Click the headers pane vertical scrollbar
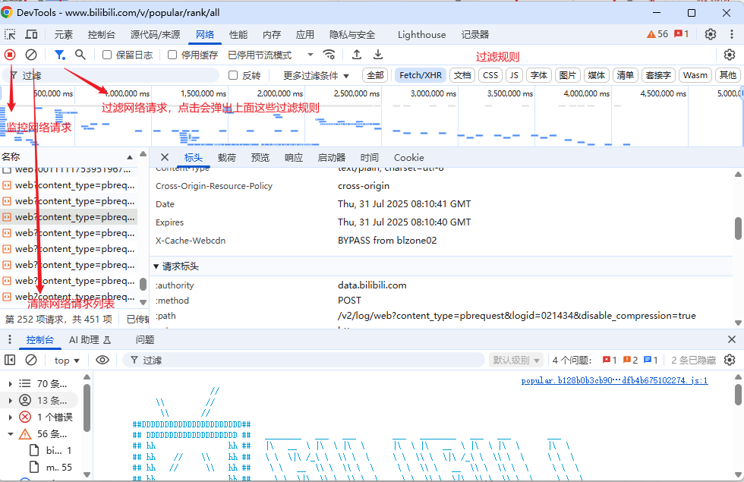This screenshot has height=482, width=744. click(x=738, y=228)
